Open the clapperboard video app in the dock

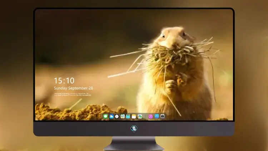click(x=128, y=116)
